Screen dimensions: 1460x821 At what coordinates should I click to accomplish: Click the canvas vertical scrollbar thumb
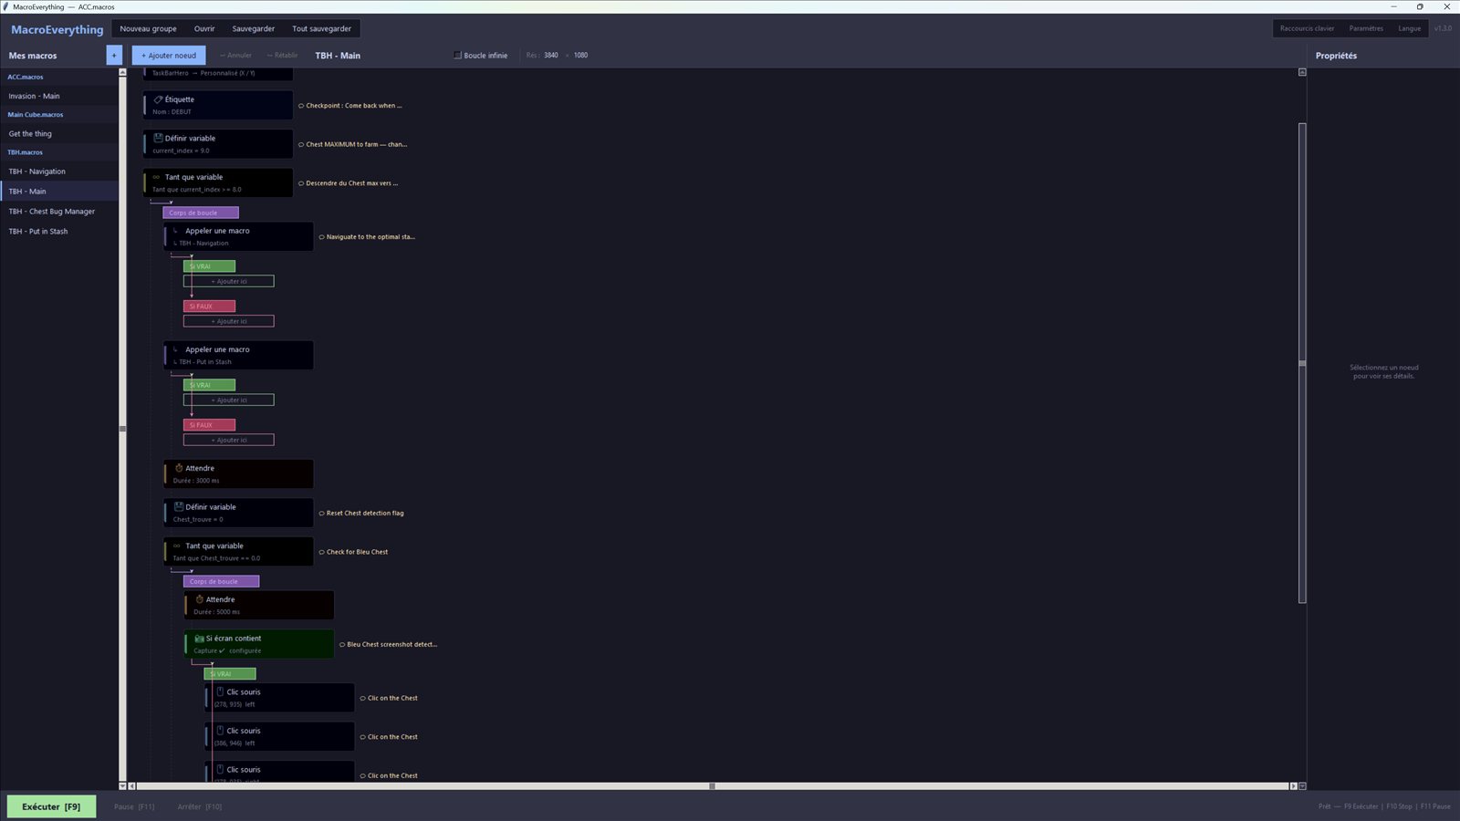1302,363
